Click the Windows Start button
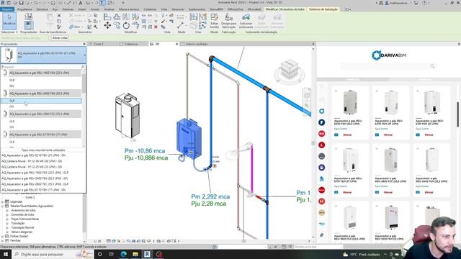Screen dimensions: 461x259 [x=6, y=254]
